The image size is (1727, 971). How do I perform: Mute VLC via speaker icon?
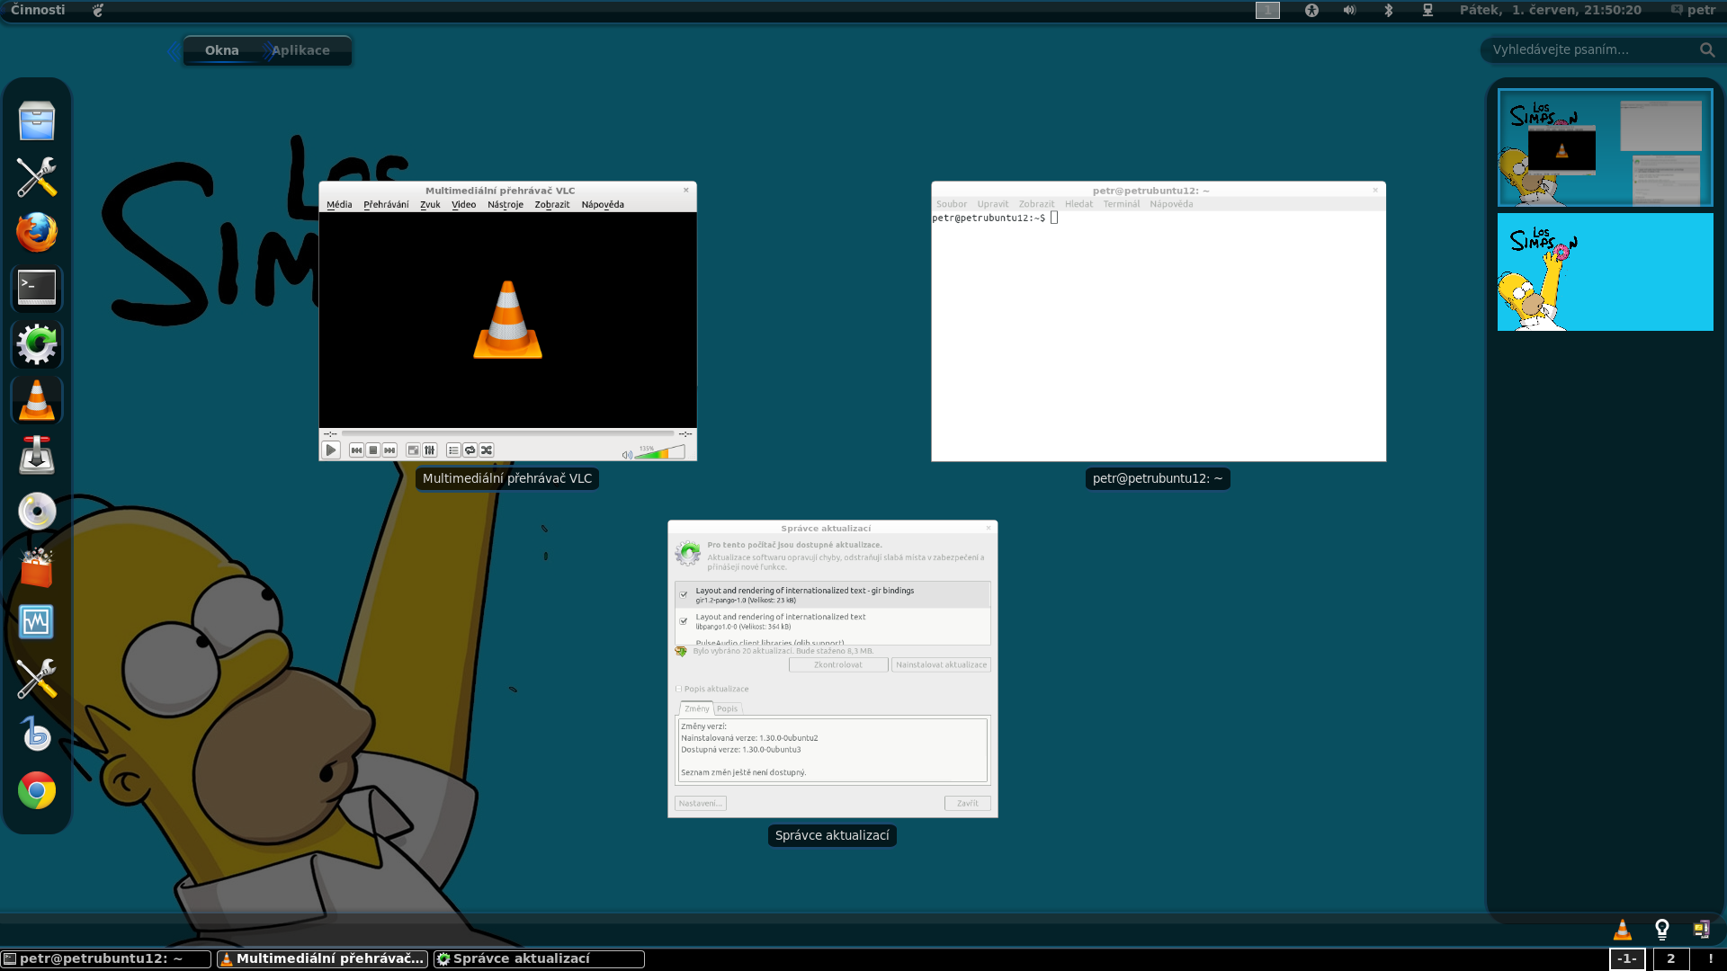coord(627,454)
